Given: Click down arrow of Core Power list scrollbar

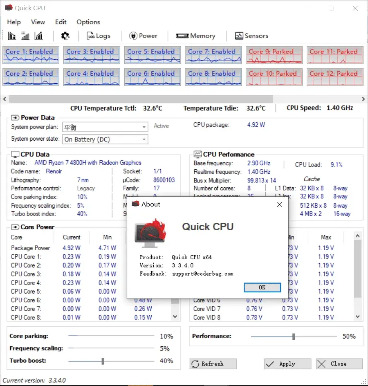Looking at the screenshot, I should [175, 316].
